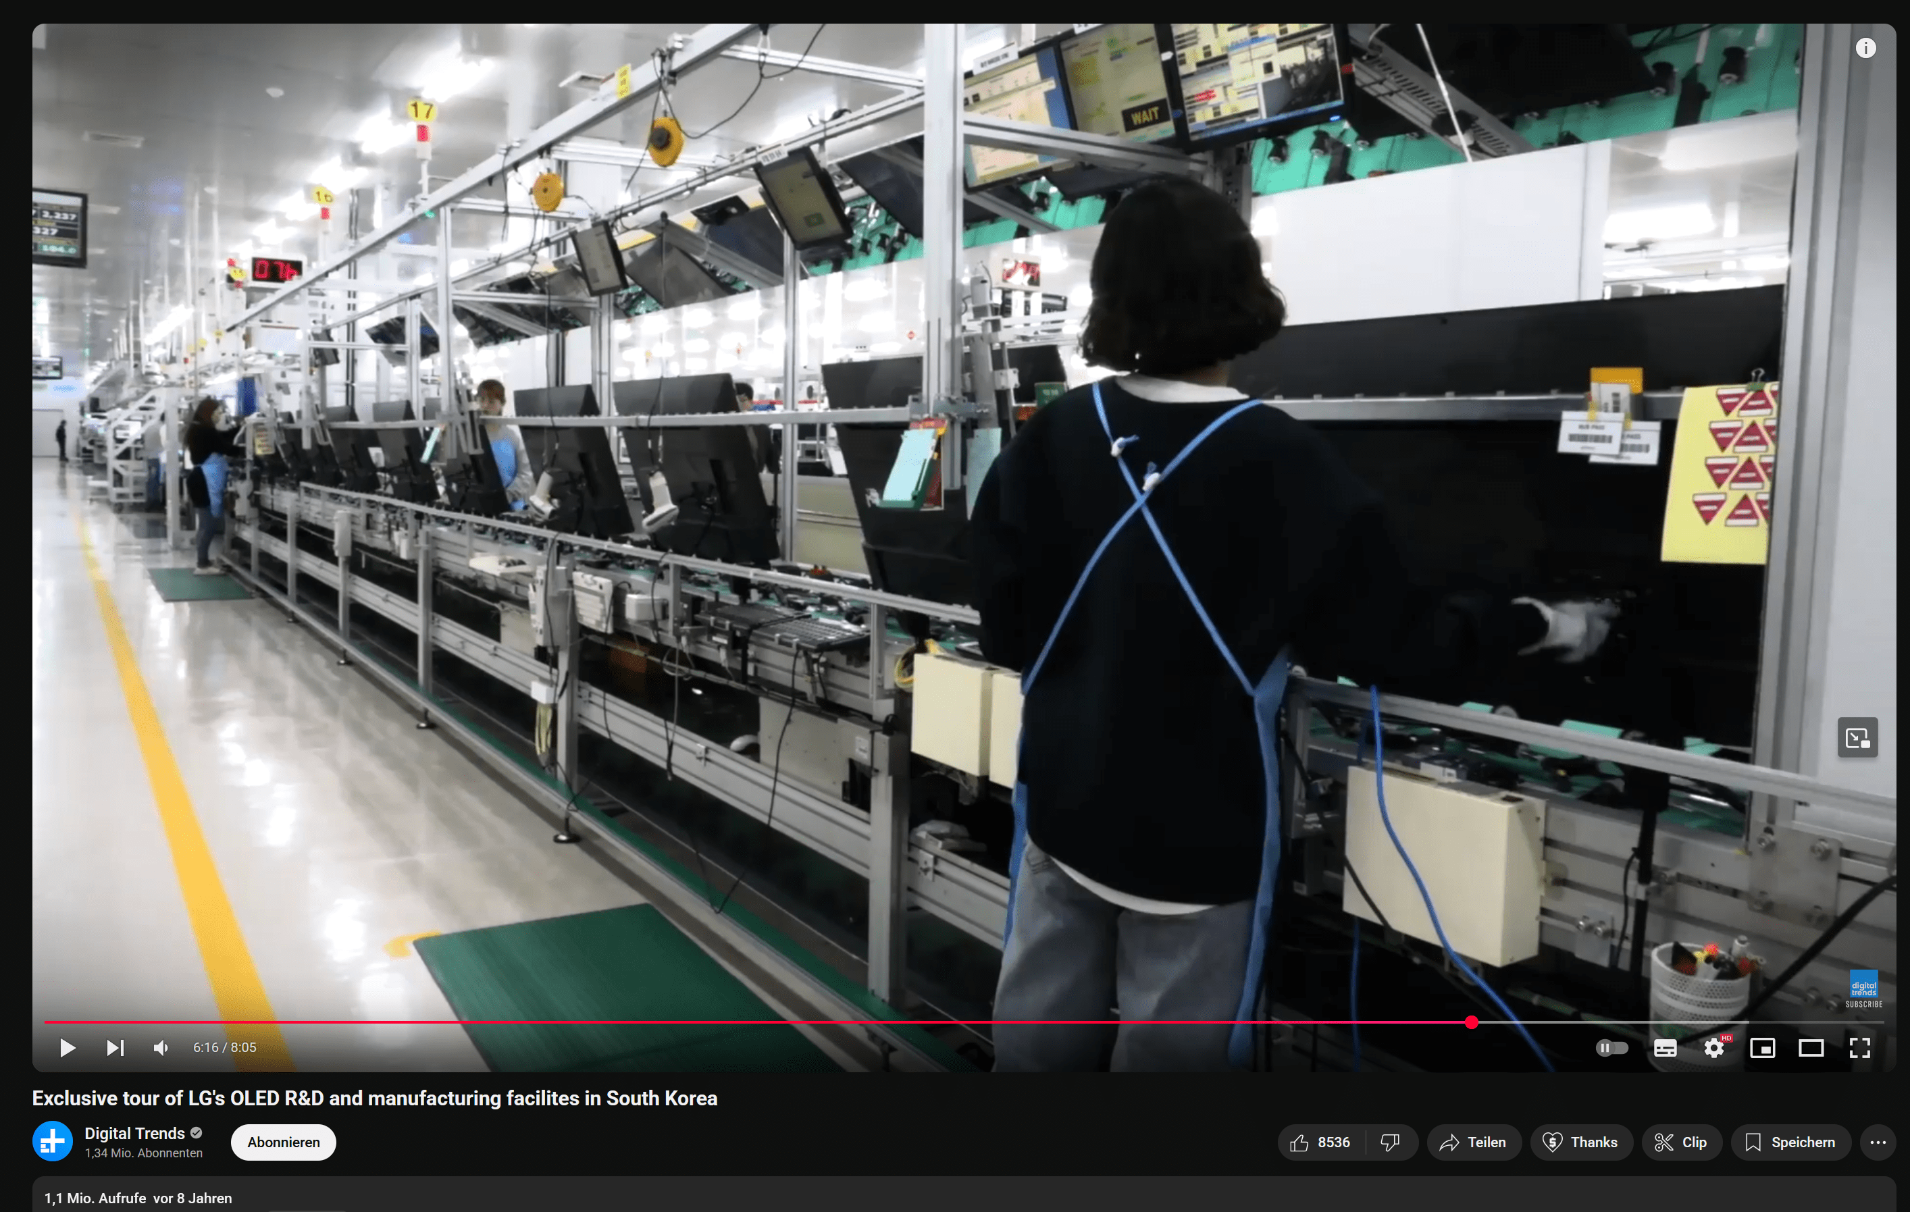Skip to the next video
This screenshot has height=1212, width=1910.
(115, 1048)
